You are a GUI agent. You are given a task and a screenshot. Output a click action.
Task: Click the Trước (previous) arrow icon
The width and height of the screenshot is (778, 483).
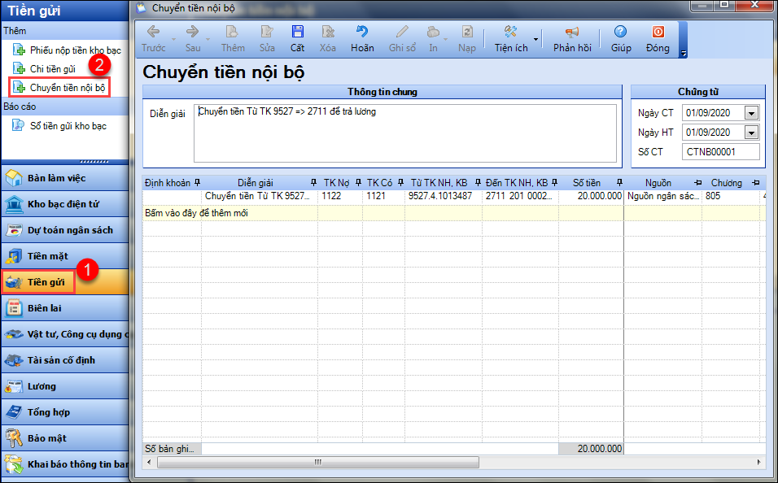pyautogui.click(x=153, y=33)
